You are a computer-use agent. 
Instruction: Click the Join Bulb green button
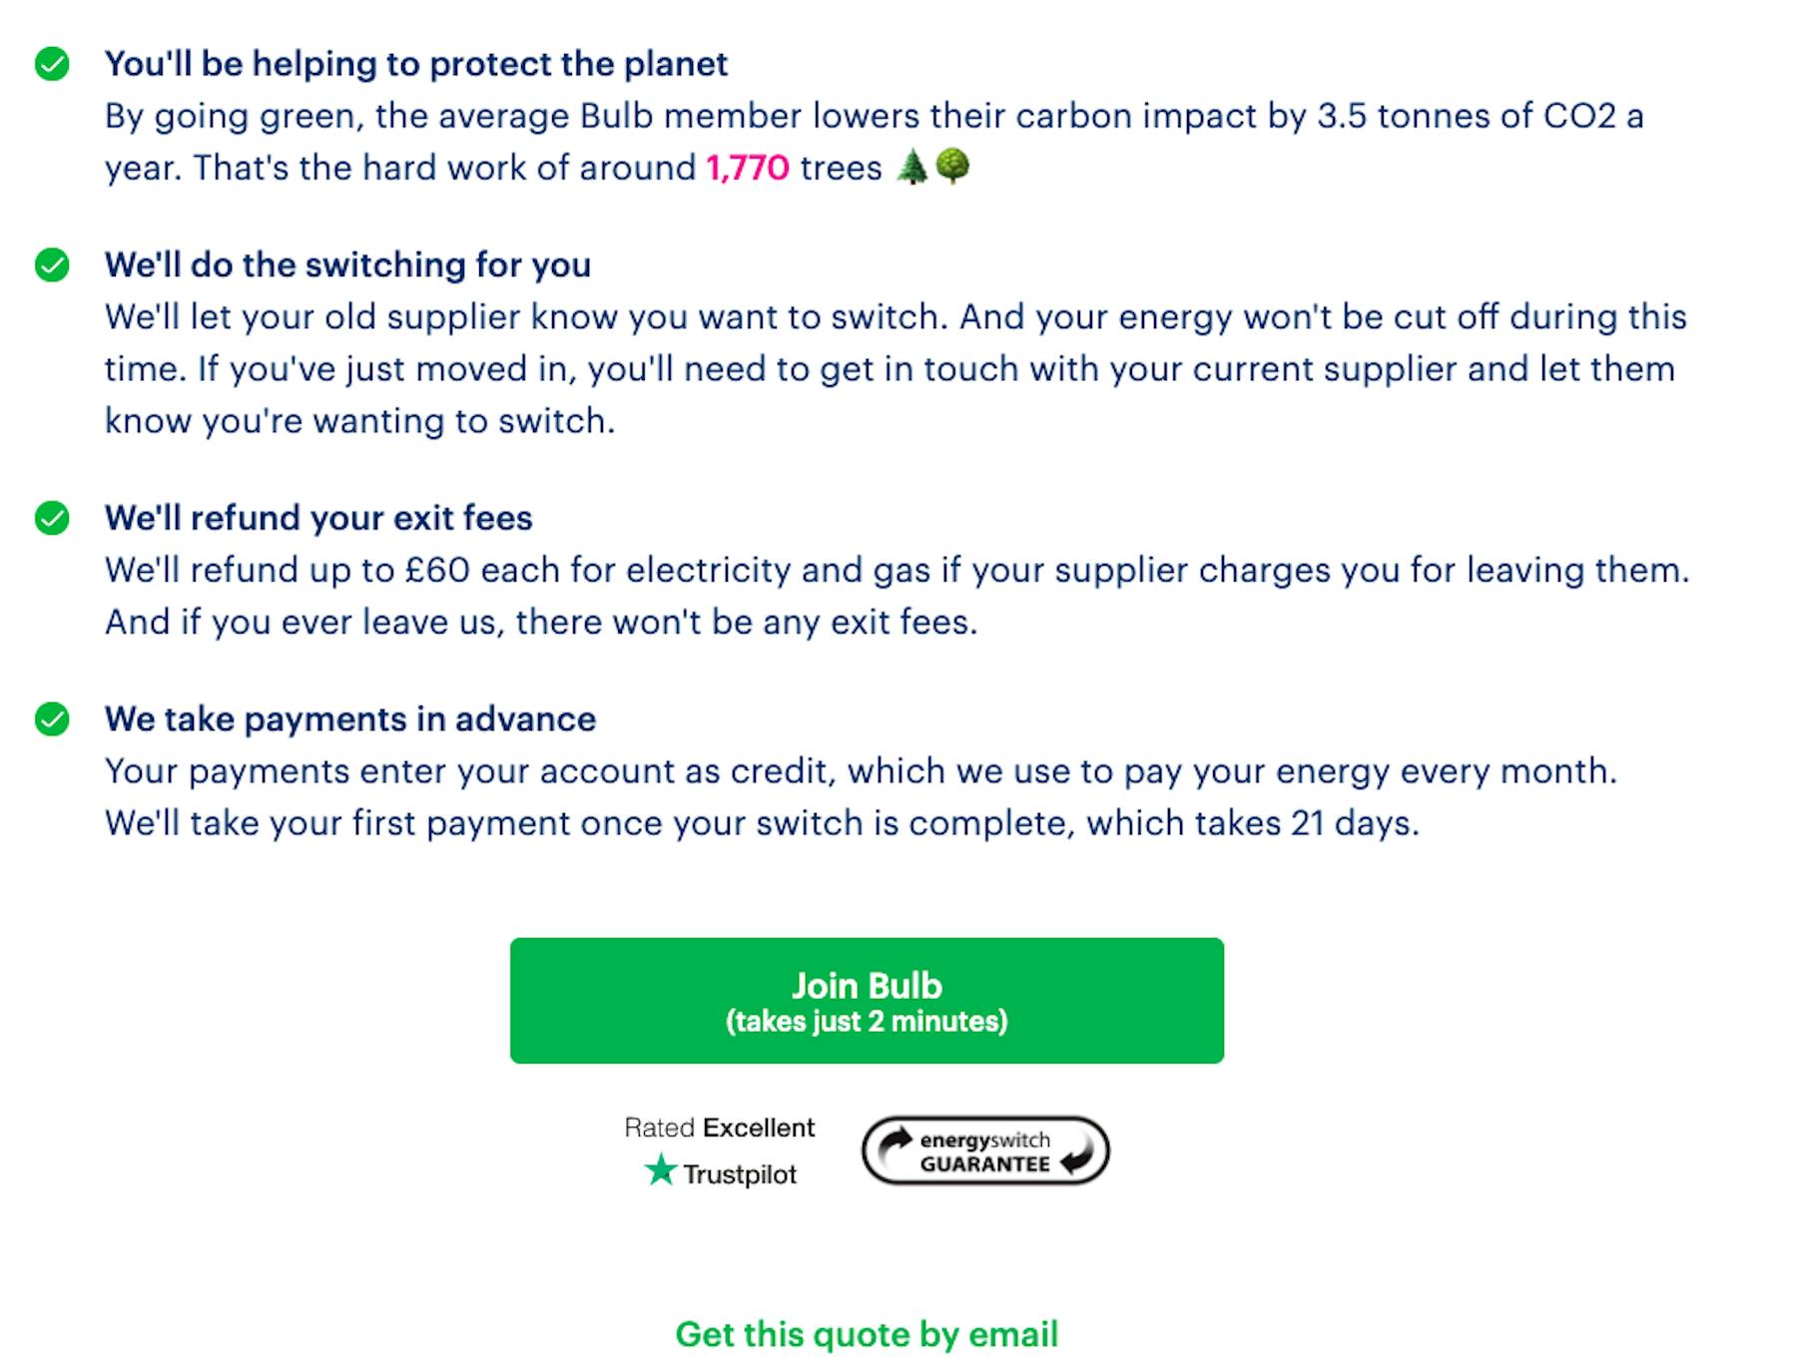pyautogui.click(x=867, y=1000)
